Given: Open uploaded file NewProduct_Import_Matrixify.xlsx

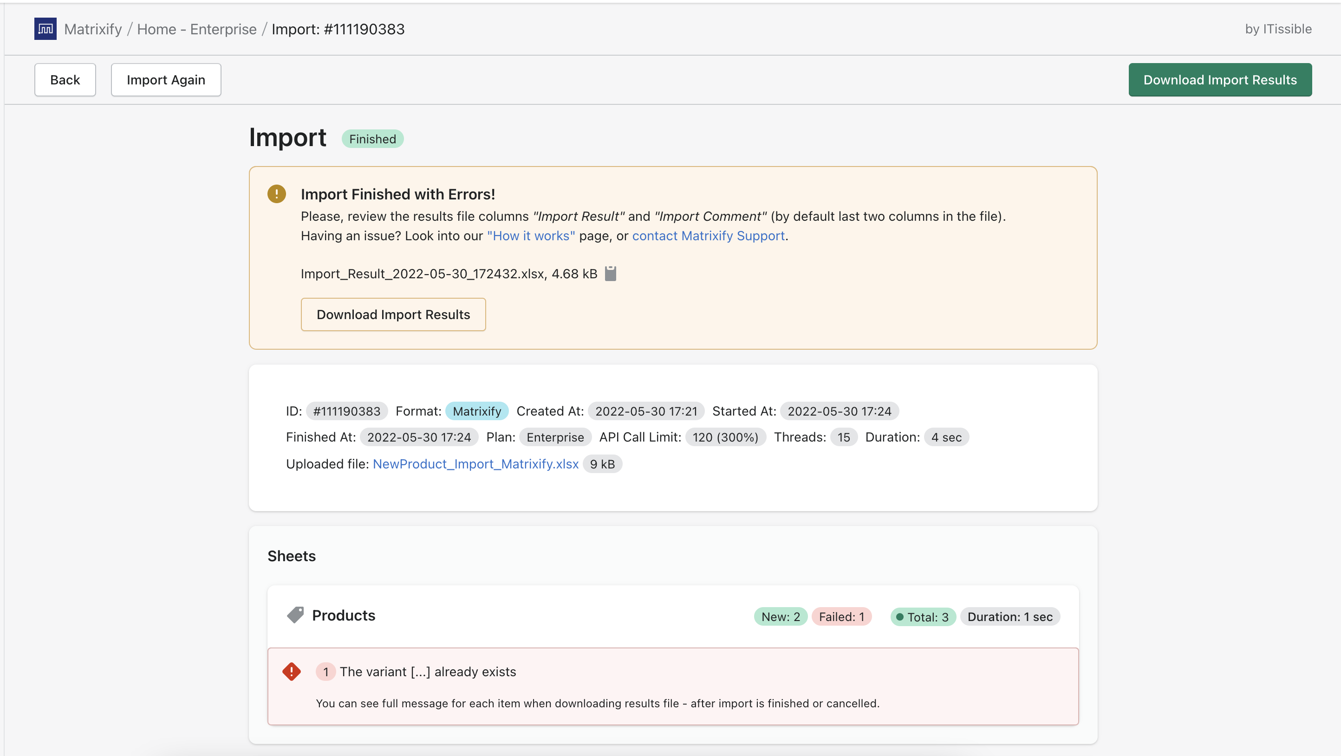Looking at the screenshot, I should [475, 464].
